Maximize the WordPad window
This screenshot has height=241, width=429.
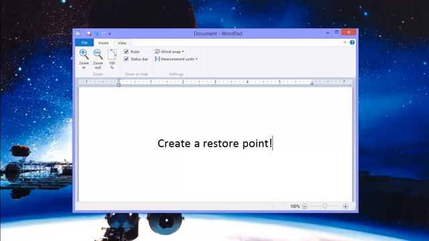(x=336, y=33)
